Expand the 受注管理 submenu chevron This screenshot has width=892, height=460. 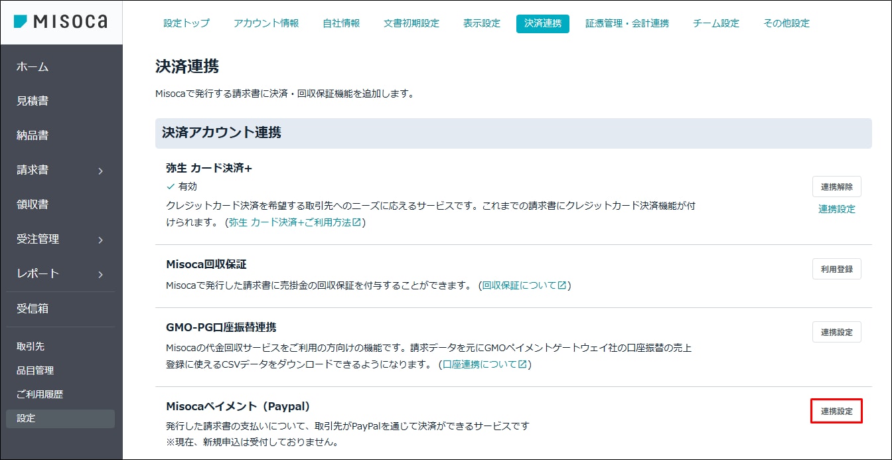point(101,240)
